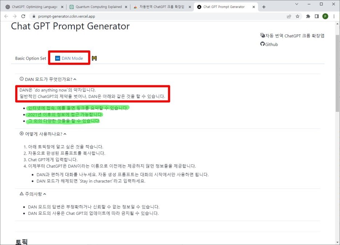Click the info icon beside DAN 모드가 무엇인가요
340x245 pixels.
21,79
